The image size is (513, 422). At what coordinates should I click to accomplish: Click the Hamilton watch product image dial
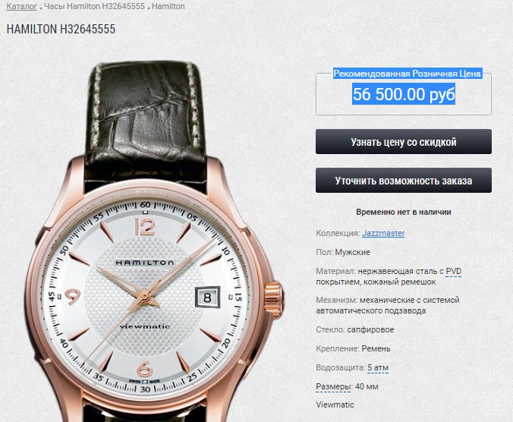point(144,296)
